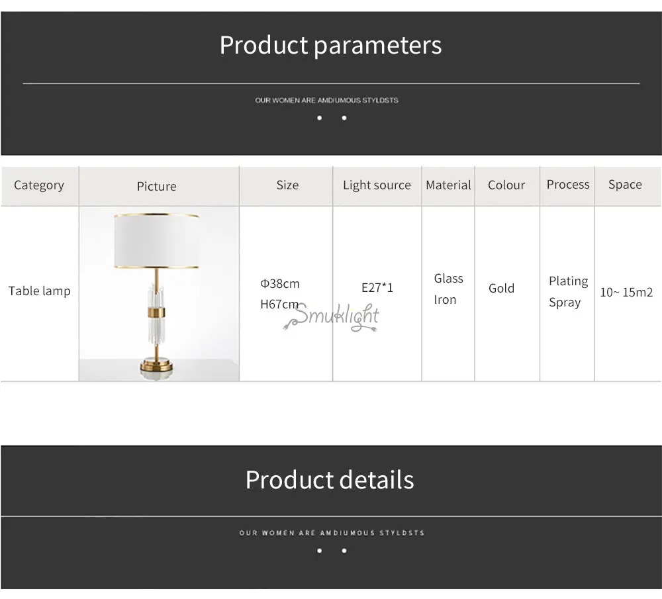The width and height of the screenshot is (662, 599).
Task: Select the Size column header
Action: [287, 185]
